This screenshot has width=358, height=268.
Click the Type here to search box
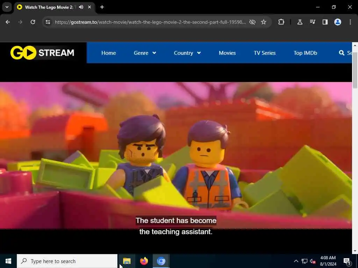point(67,261)
